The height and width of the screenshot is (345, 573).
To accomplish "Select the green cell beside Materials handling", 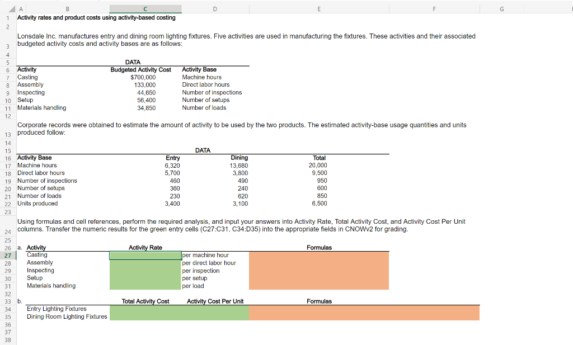I will coord(145,285).
